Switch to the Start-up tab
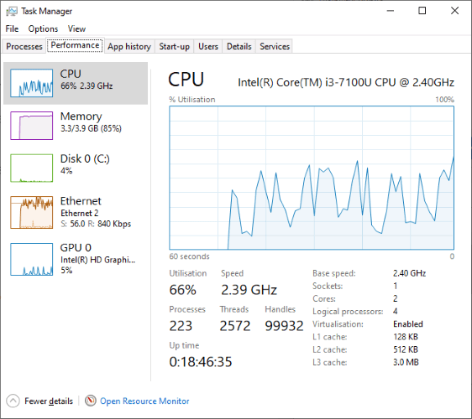 [175, 46]
